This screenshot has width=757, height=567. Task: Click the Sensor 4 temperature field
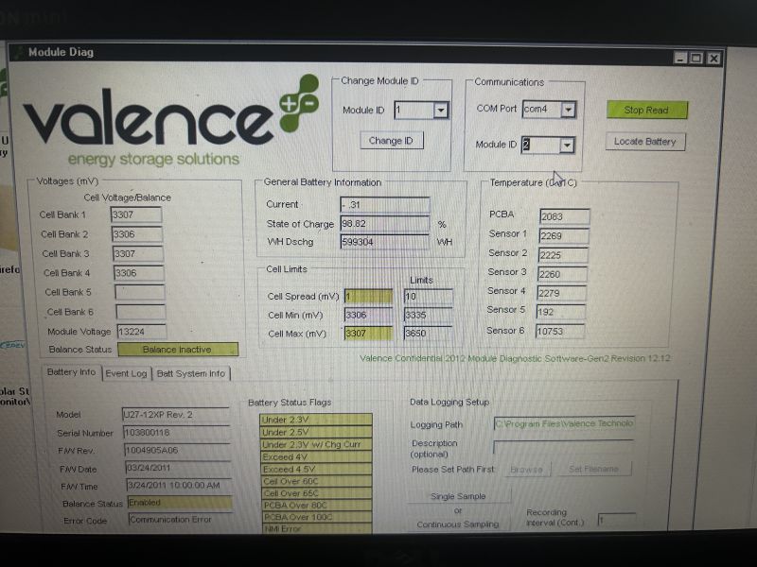coord(561,293)
